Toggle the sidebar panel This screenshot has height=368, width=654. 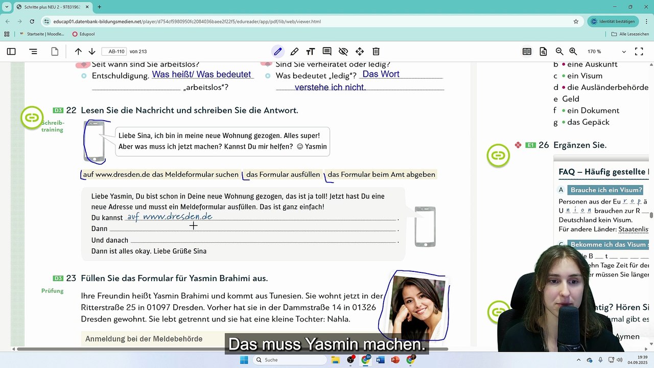pyautogui.click(x=11, y=52)
